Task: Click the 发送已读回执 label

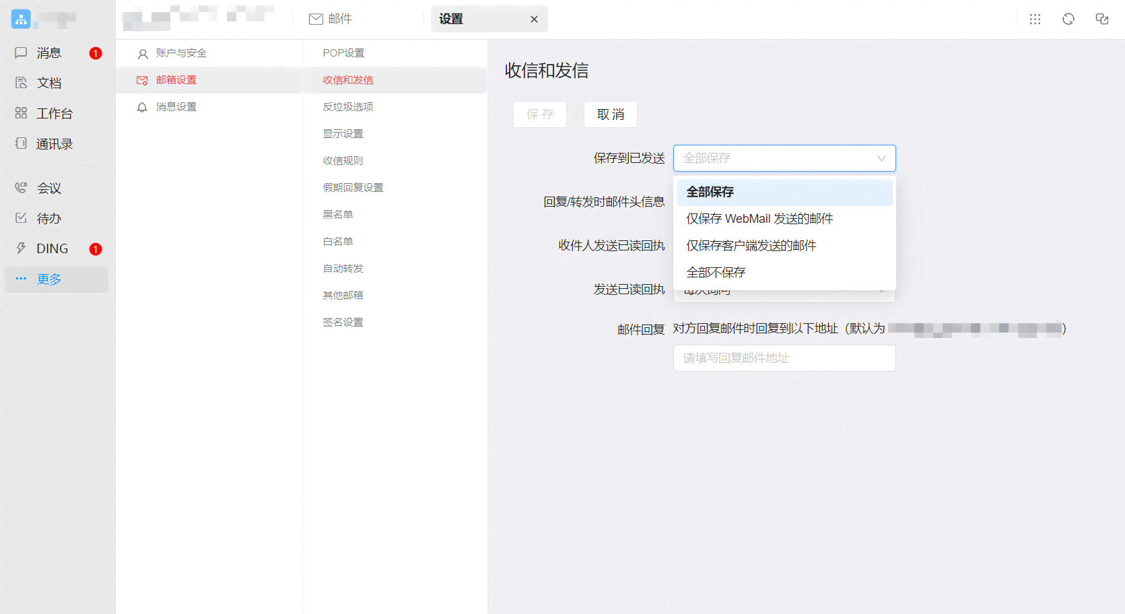Action: [629, 289]
